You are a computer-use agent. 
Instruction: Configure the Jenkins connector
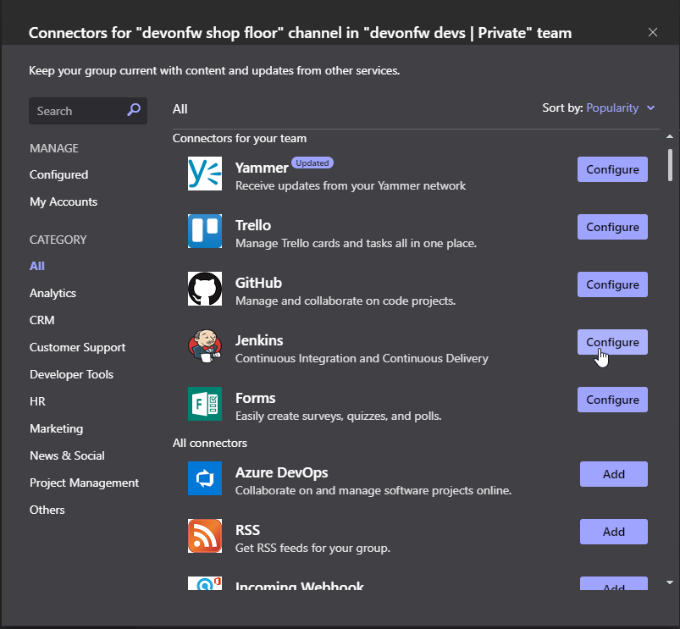[612, 342]
